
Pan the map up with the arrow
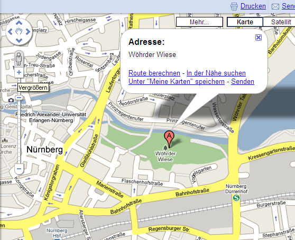pos(19,23)
